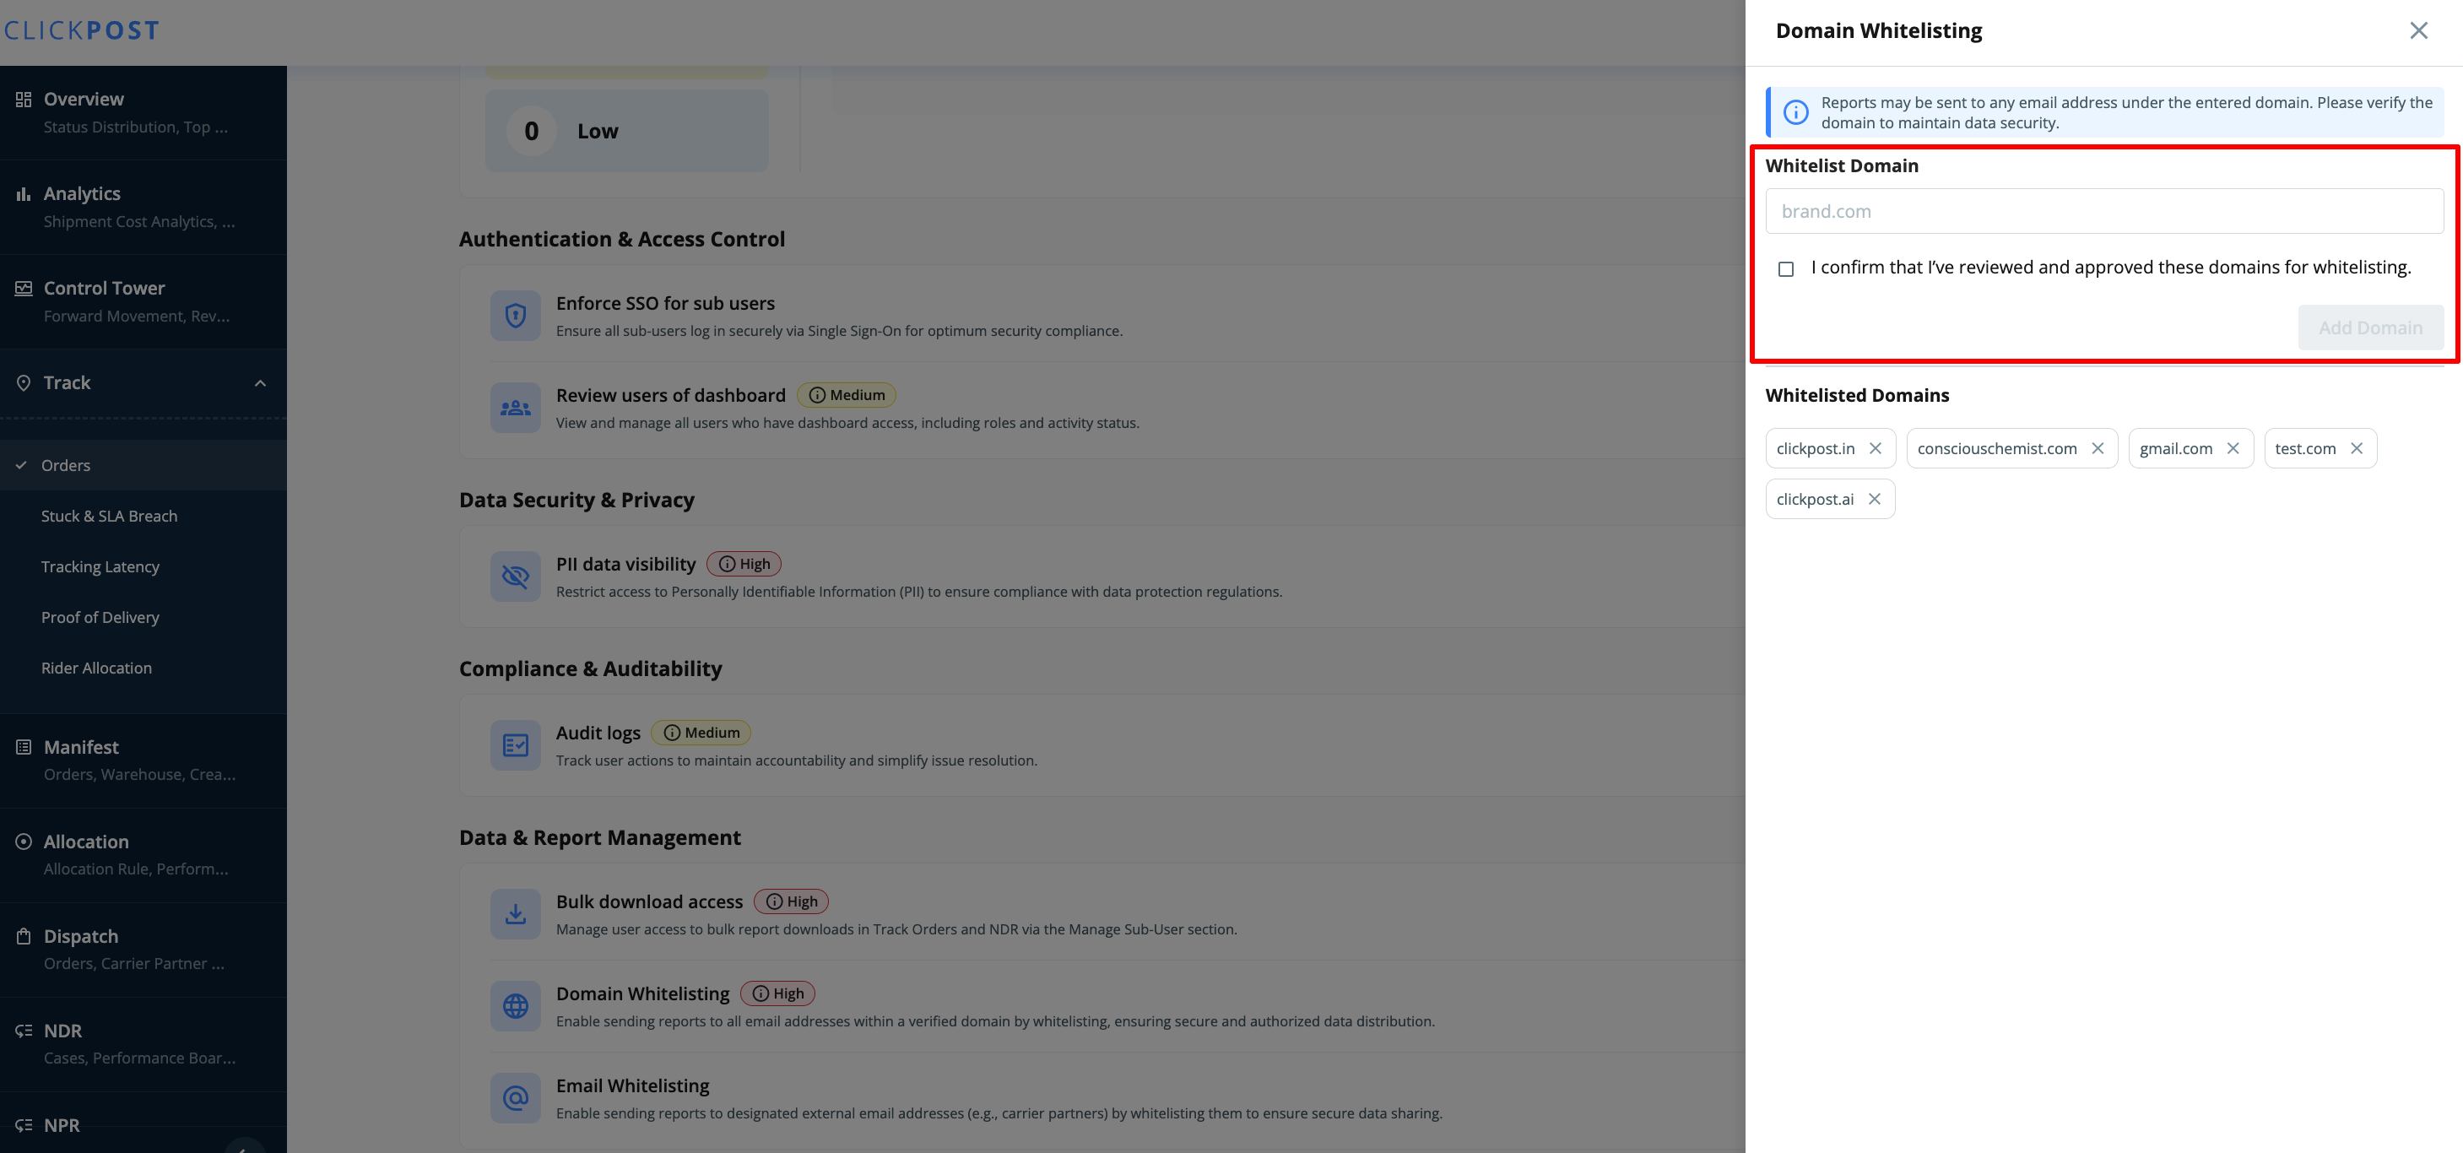The width and height of the screenshot is (2463, 1153).
Task: Remove clickpost.ai from whitelisted domains
Action: pos(1874,499)
